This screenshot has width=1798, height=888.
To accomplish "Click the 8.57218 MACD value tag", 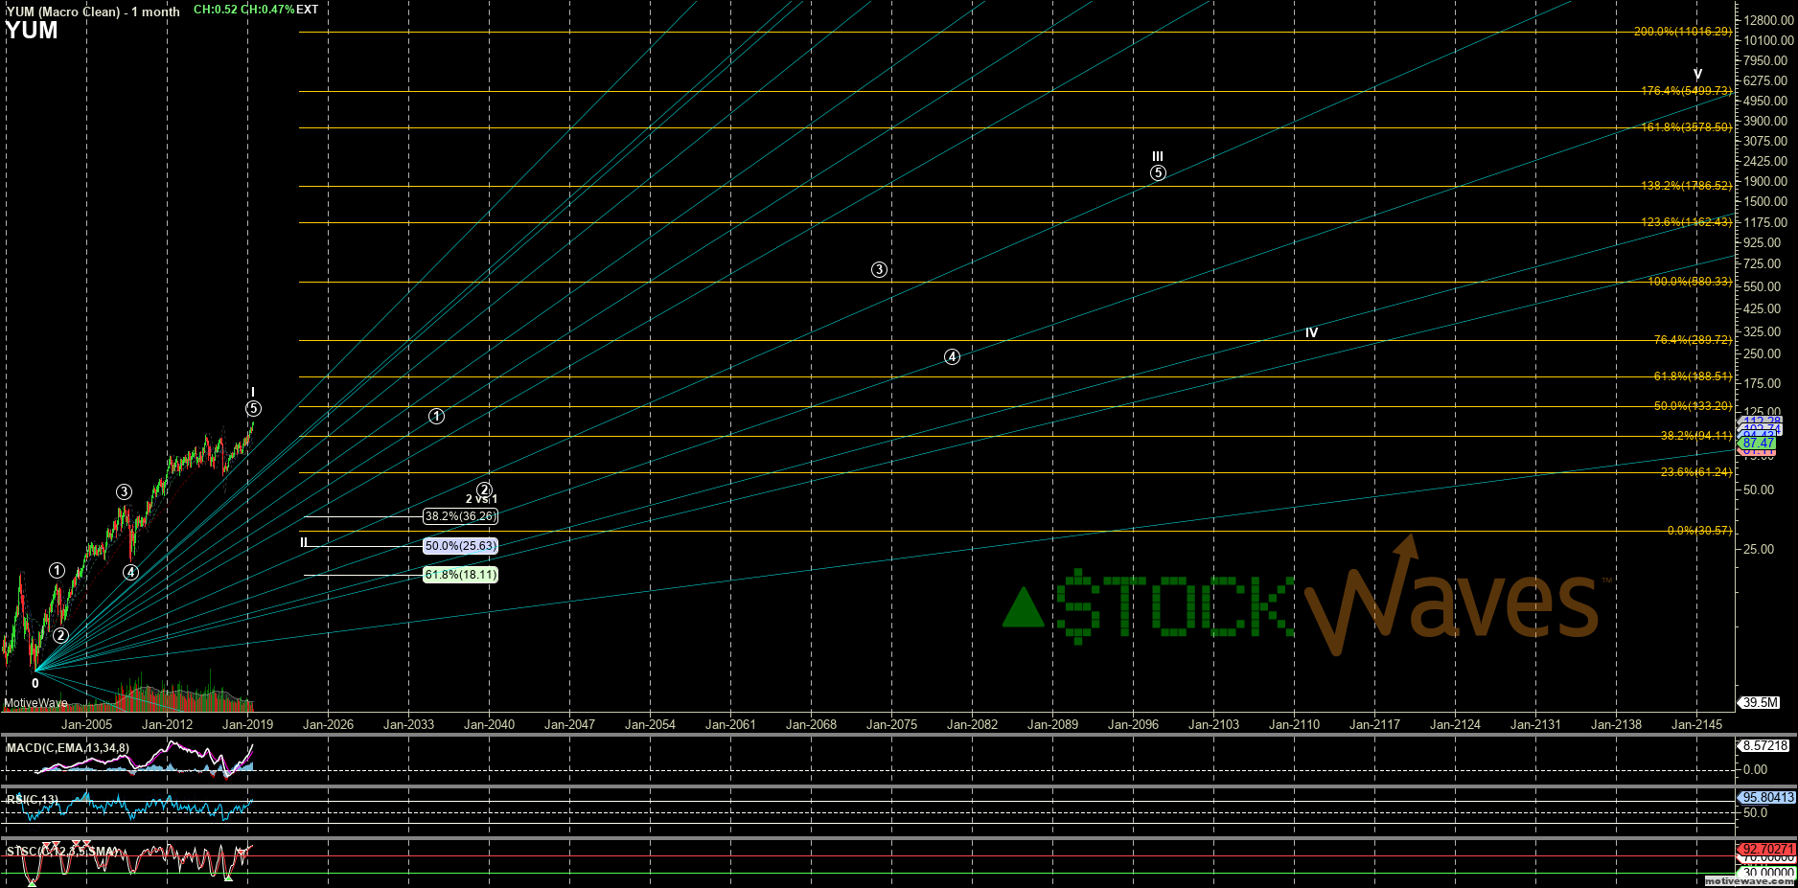I will click(1763, 745).
